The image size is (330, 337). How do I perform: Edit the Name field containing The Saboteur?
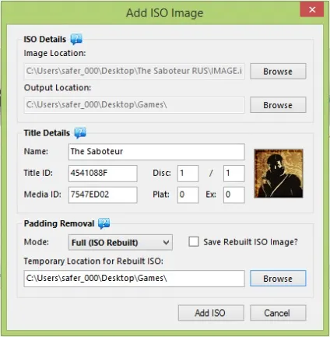(x=156, y=152)
